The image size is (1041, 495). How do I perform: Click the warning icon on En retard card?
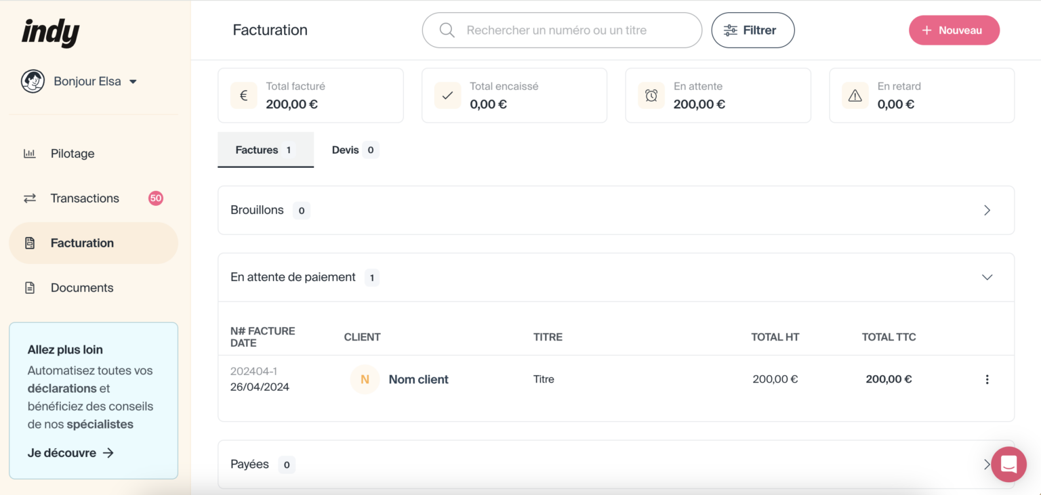click(x=855, y=95)
